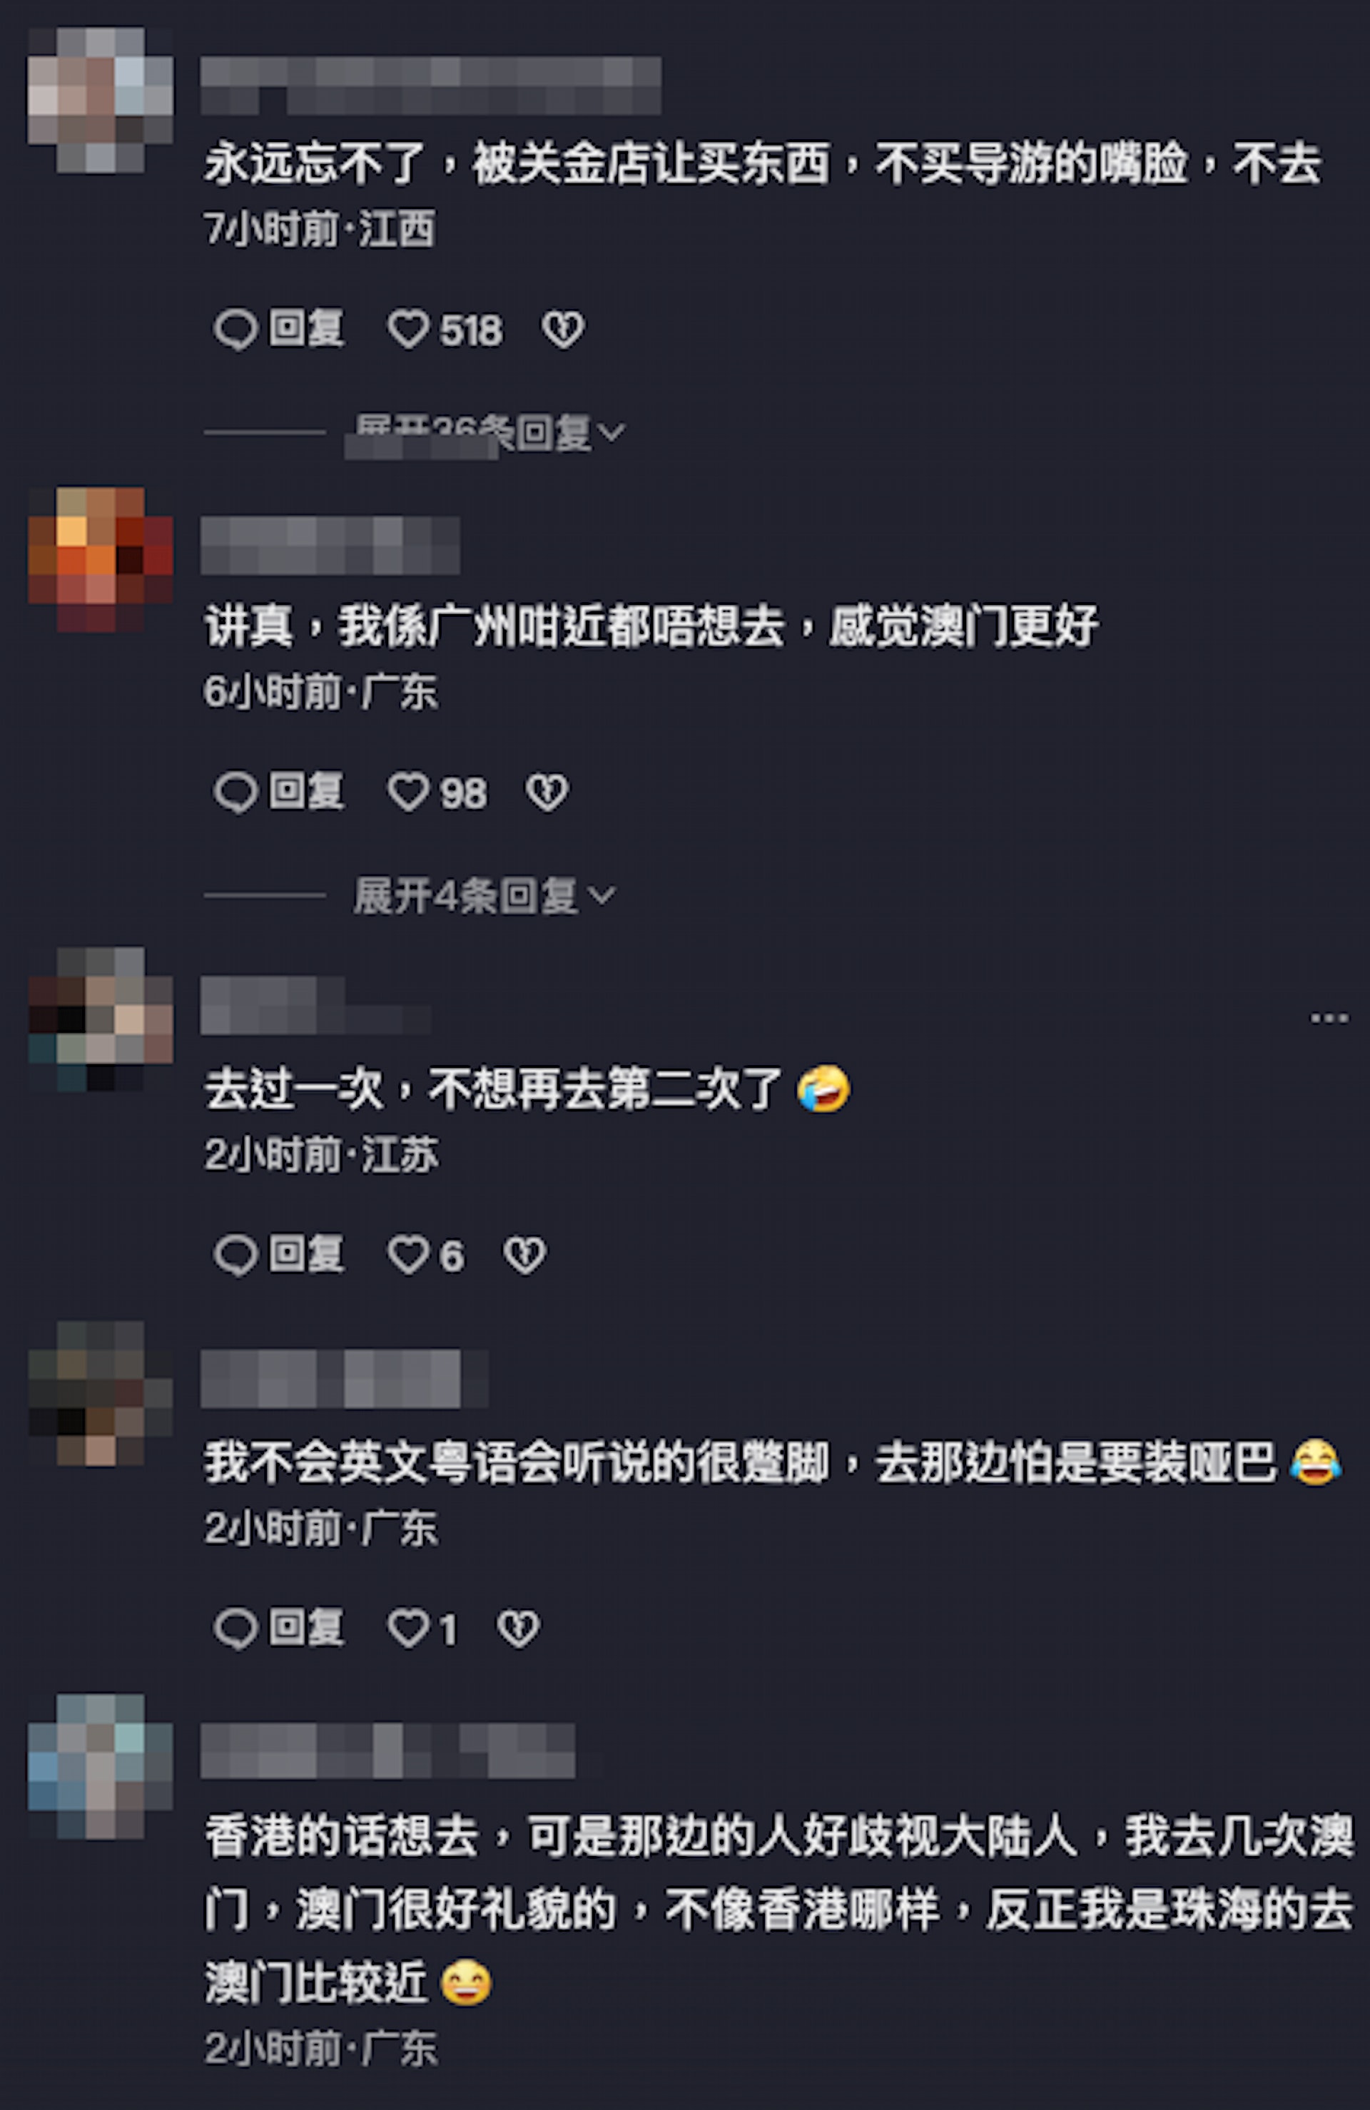Reply to the 装哑巴 comment
The width and height of the screenshot is (1370, 2110).
[279, 1629]
